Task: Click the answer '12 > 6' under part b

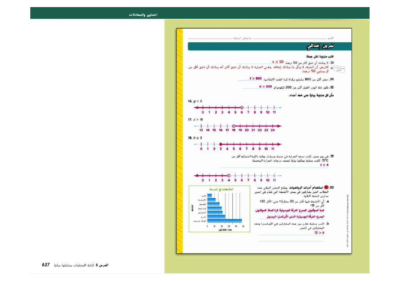Action: (319, 233)
